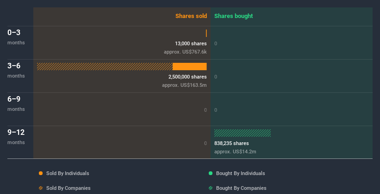Click the solid orange bar segment in 3–6 months

(x=190, y=67)
